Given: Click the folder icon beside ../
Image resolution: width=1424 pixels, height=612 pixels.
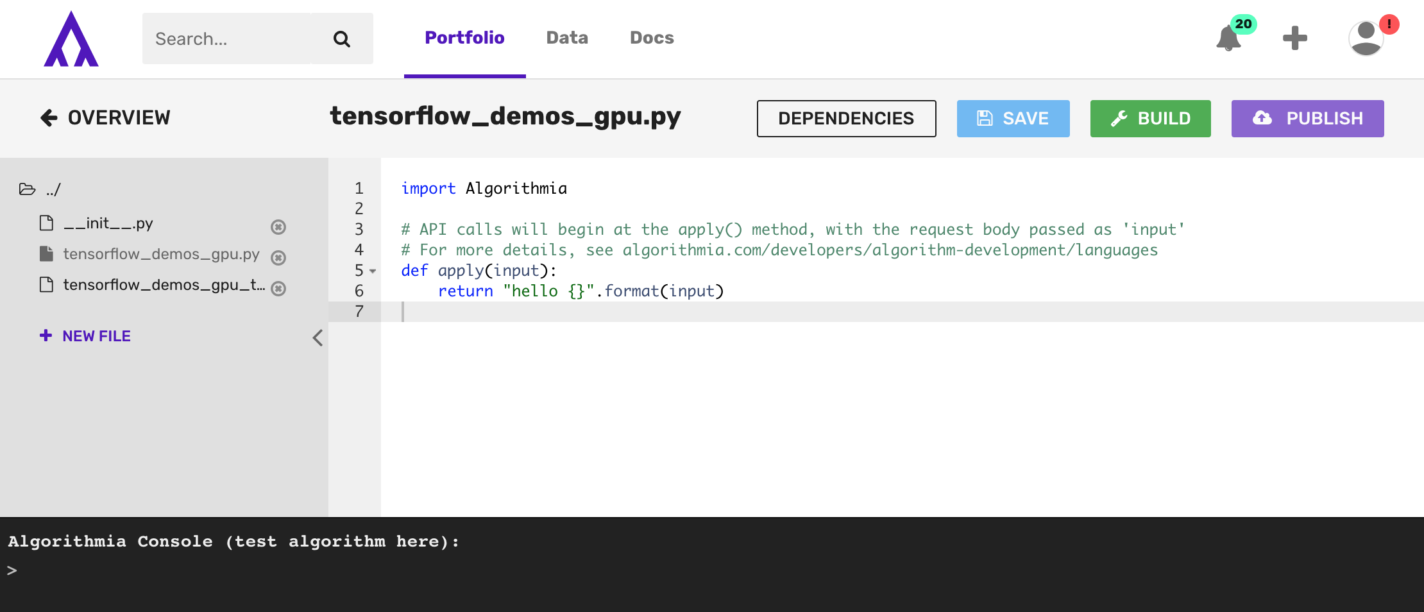Looking at the screenshot, I should tap(27, 189).
